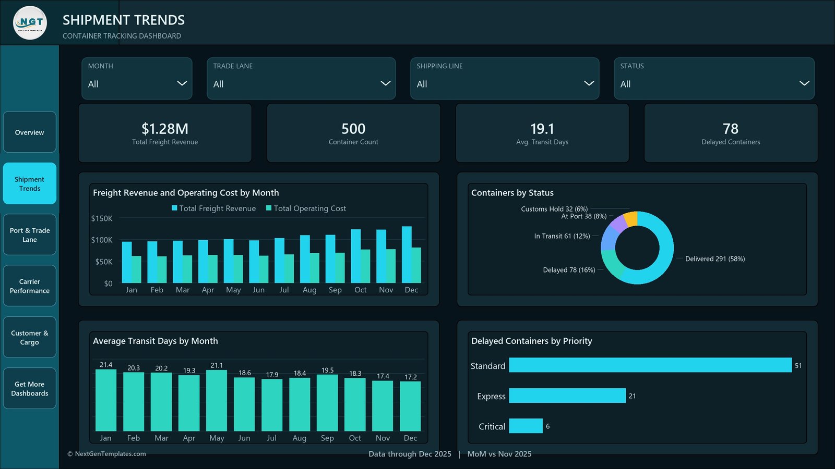Switch to Carrier Performance page

click(x=30, y=286)
